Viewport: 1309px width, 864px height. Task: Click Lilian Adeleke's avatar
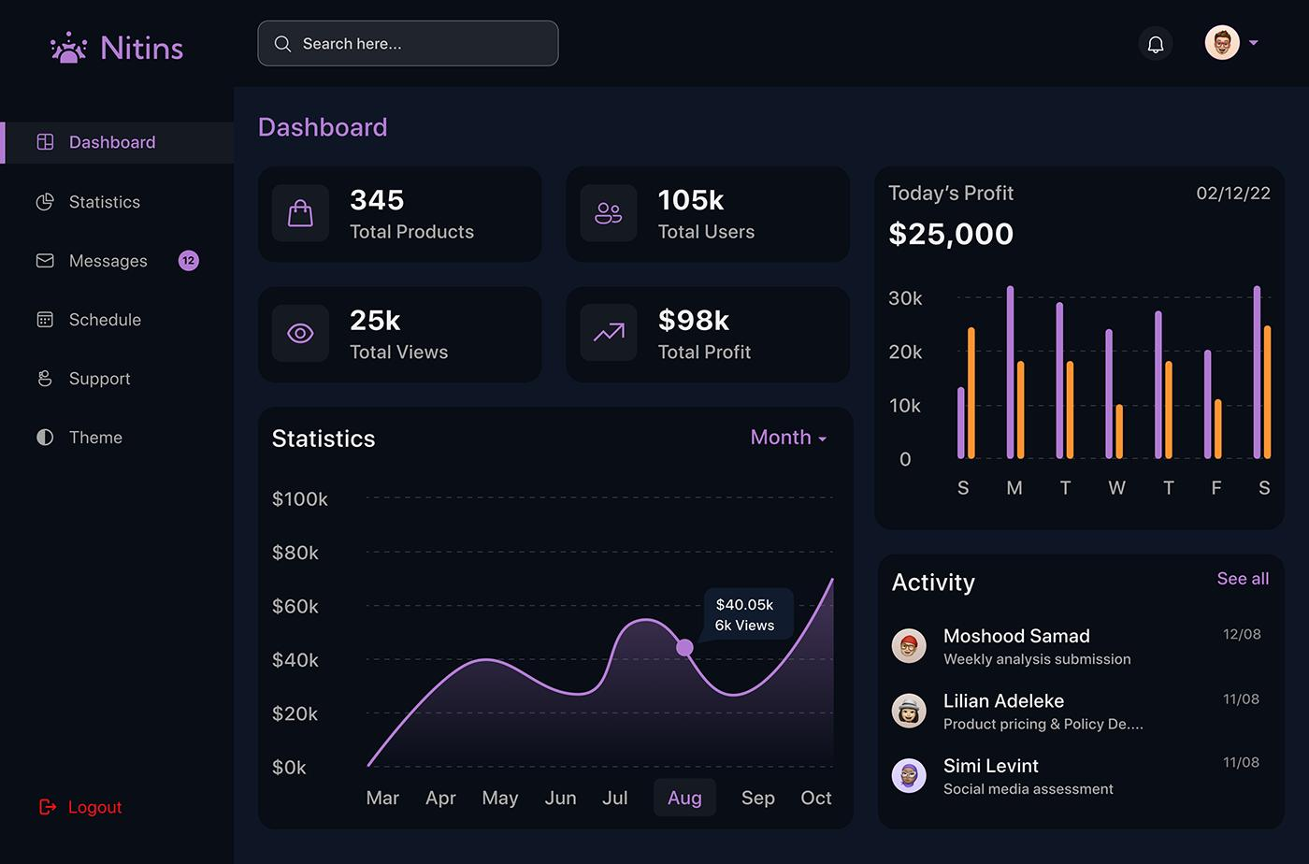pyautogui.click(x=909, y=711)
